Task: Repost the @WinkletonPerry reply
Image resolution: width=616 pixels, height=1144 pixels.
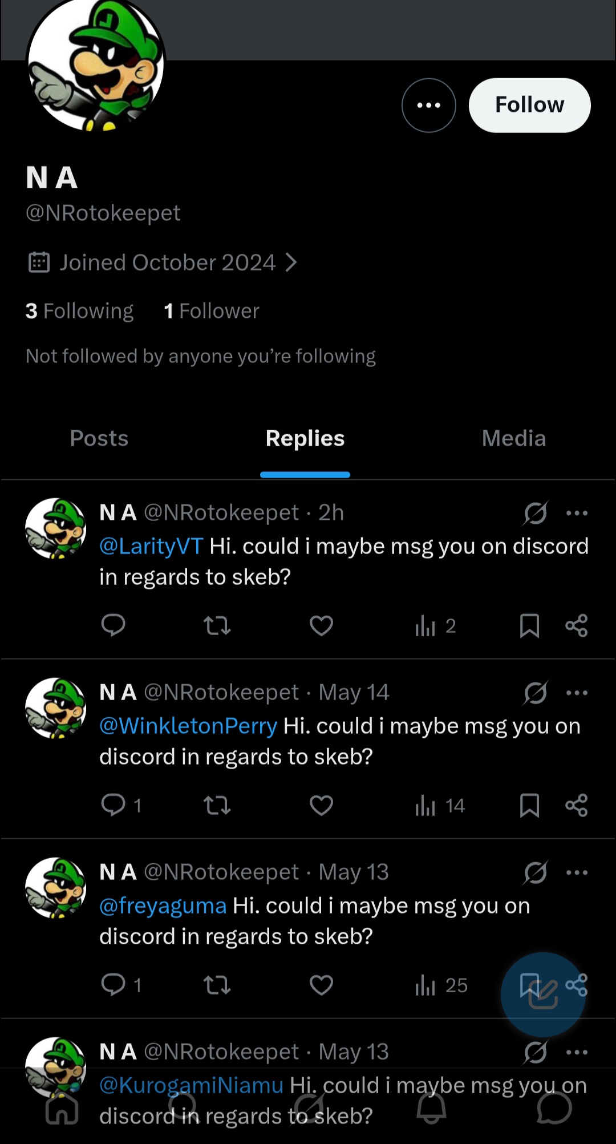Action: [217, 806]
